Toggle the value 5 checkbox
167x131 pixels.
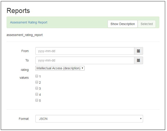37,100
